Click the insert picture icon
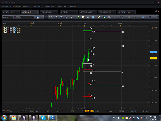 (105, 17)
